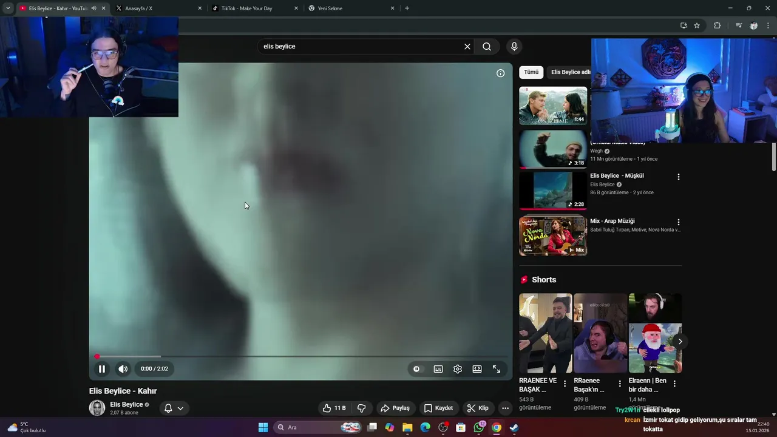Open Copilot from the taskbar
777x437 pixels.
390,427
